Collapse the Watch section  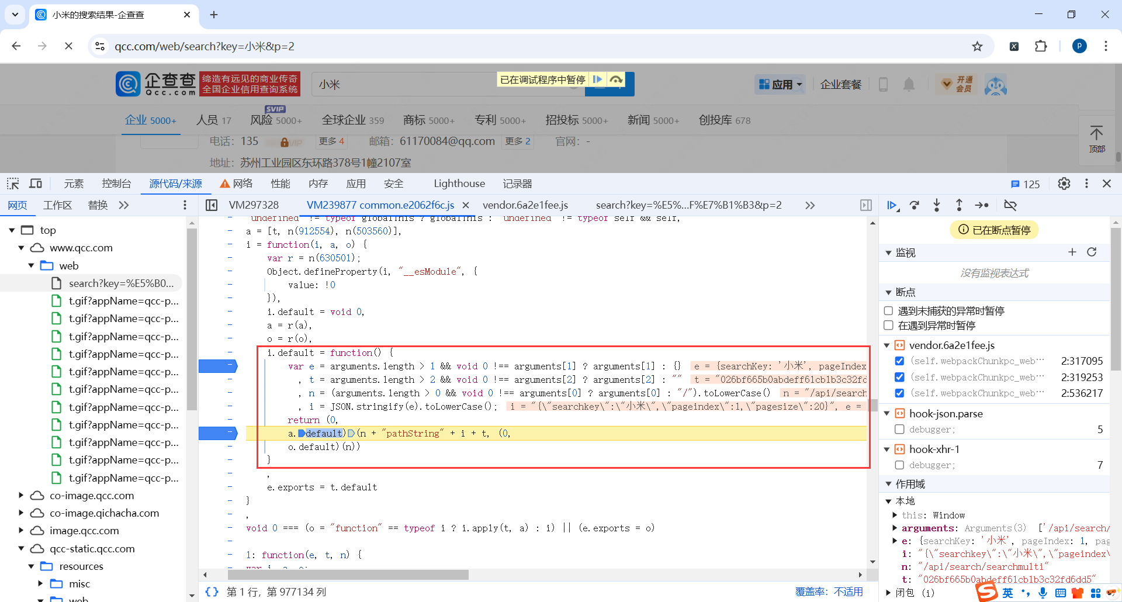tap(889, 252)
